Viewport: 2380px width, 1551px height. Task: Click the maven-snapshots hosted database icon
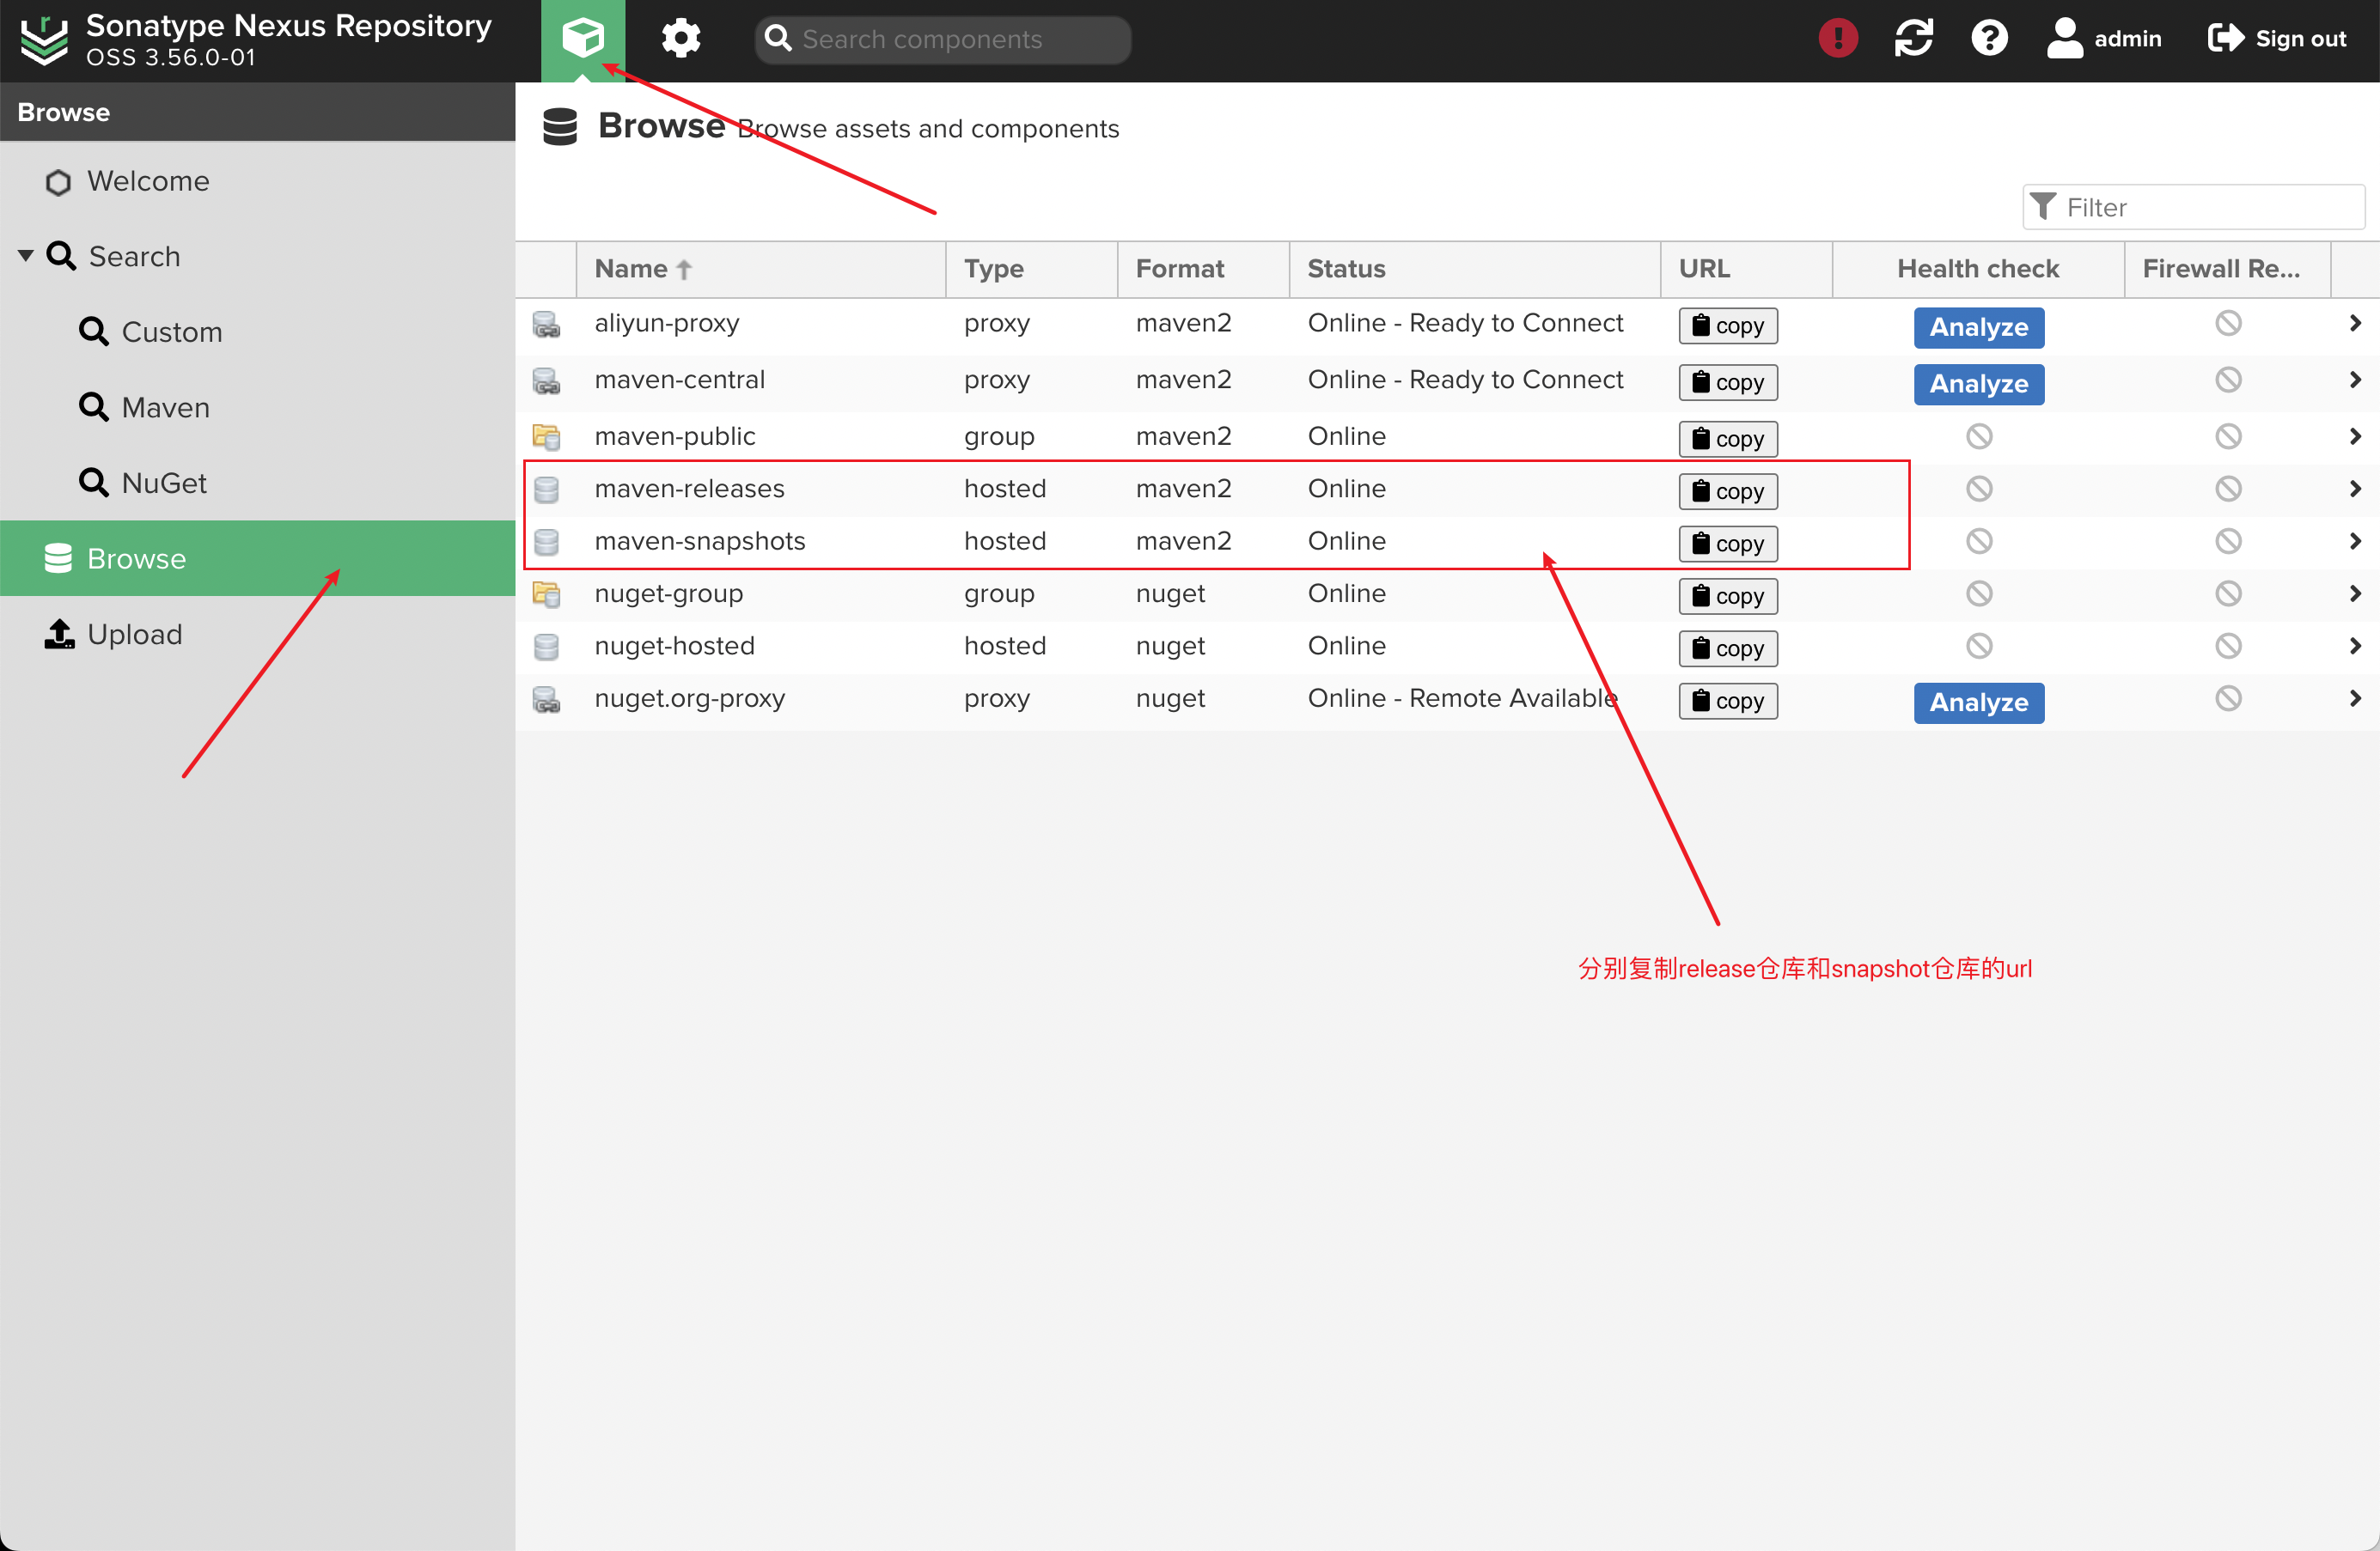pos(546,542)
